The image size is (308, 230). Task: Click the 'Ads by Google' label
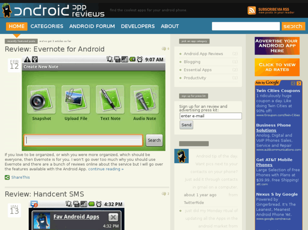pos(267,83)
